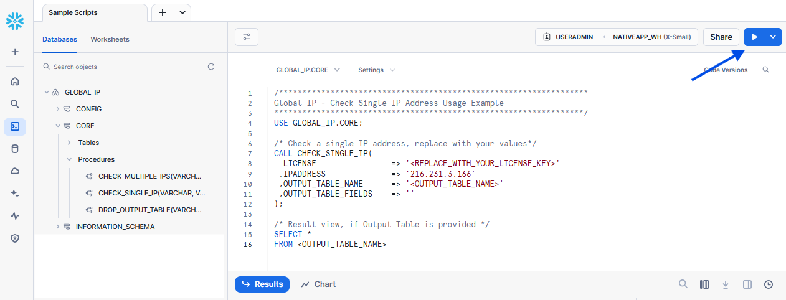Open the cloud Data Products sidebar icon

coord(15,171)
